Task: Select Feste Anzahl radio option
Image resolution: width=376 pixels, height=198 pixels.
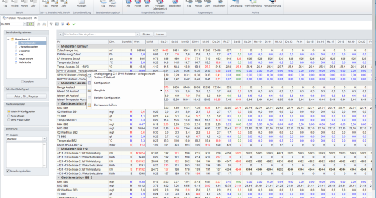Action: pos(9,116)
